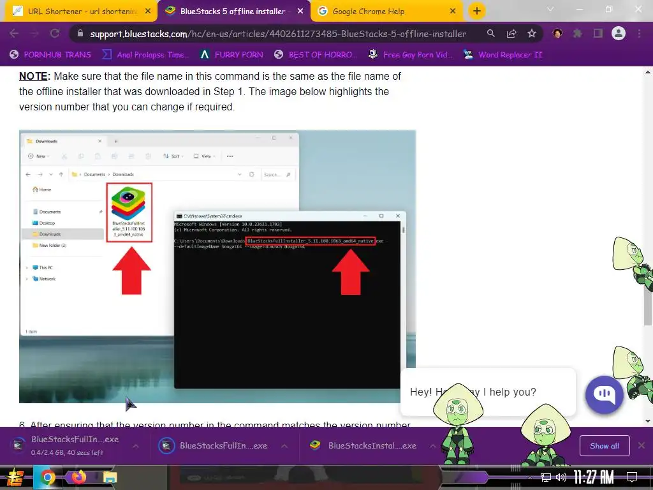Open the second BlueStacksFullIn....exe download
Screen dimensions: 653x490
(x=213, y=445)
